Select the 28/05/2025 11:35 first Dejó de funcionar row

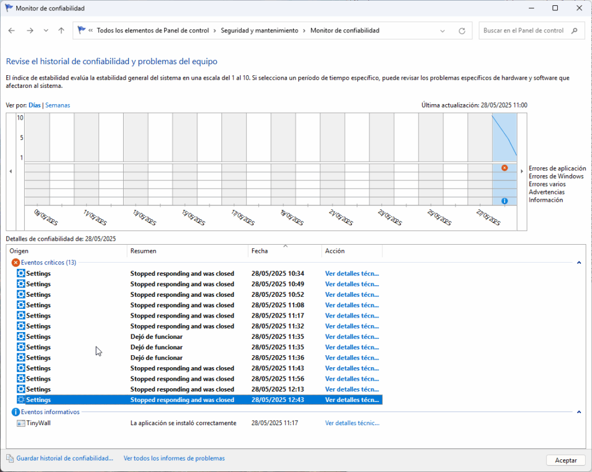coord(199,337)
